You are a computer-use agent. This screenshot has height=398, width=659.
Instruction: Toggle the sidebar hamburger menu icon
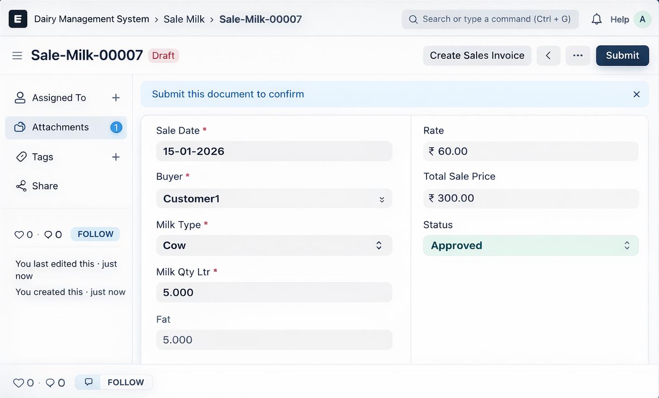pos(17,55)
